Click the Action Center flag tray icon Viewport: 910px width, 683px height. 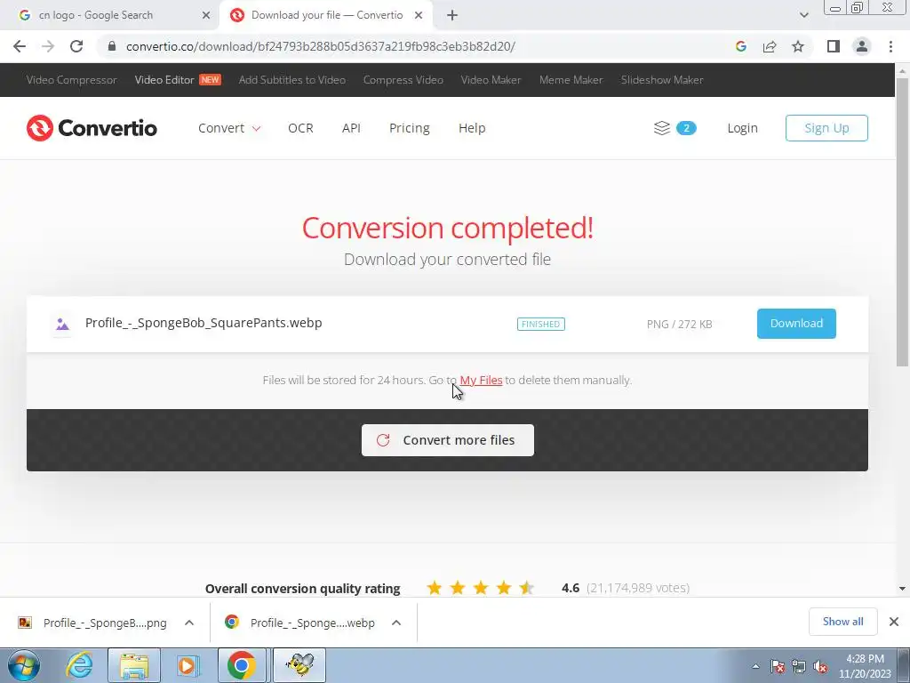click(778, 667)
